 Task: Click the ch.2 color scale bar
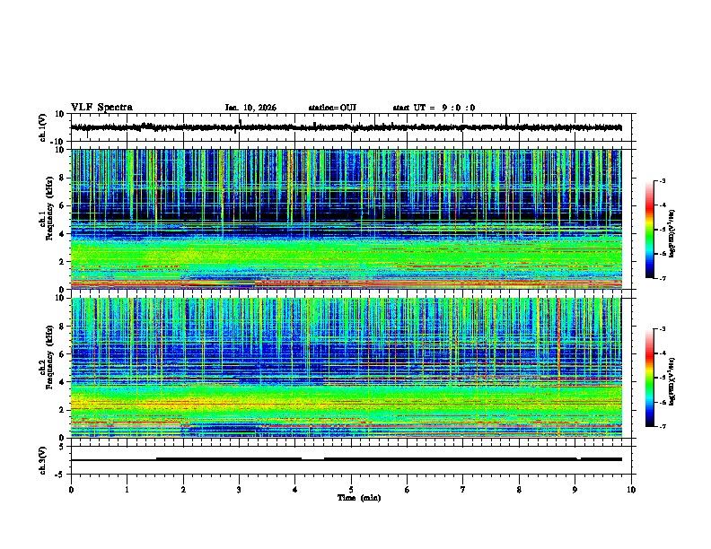(649, 378)
